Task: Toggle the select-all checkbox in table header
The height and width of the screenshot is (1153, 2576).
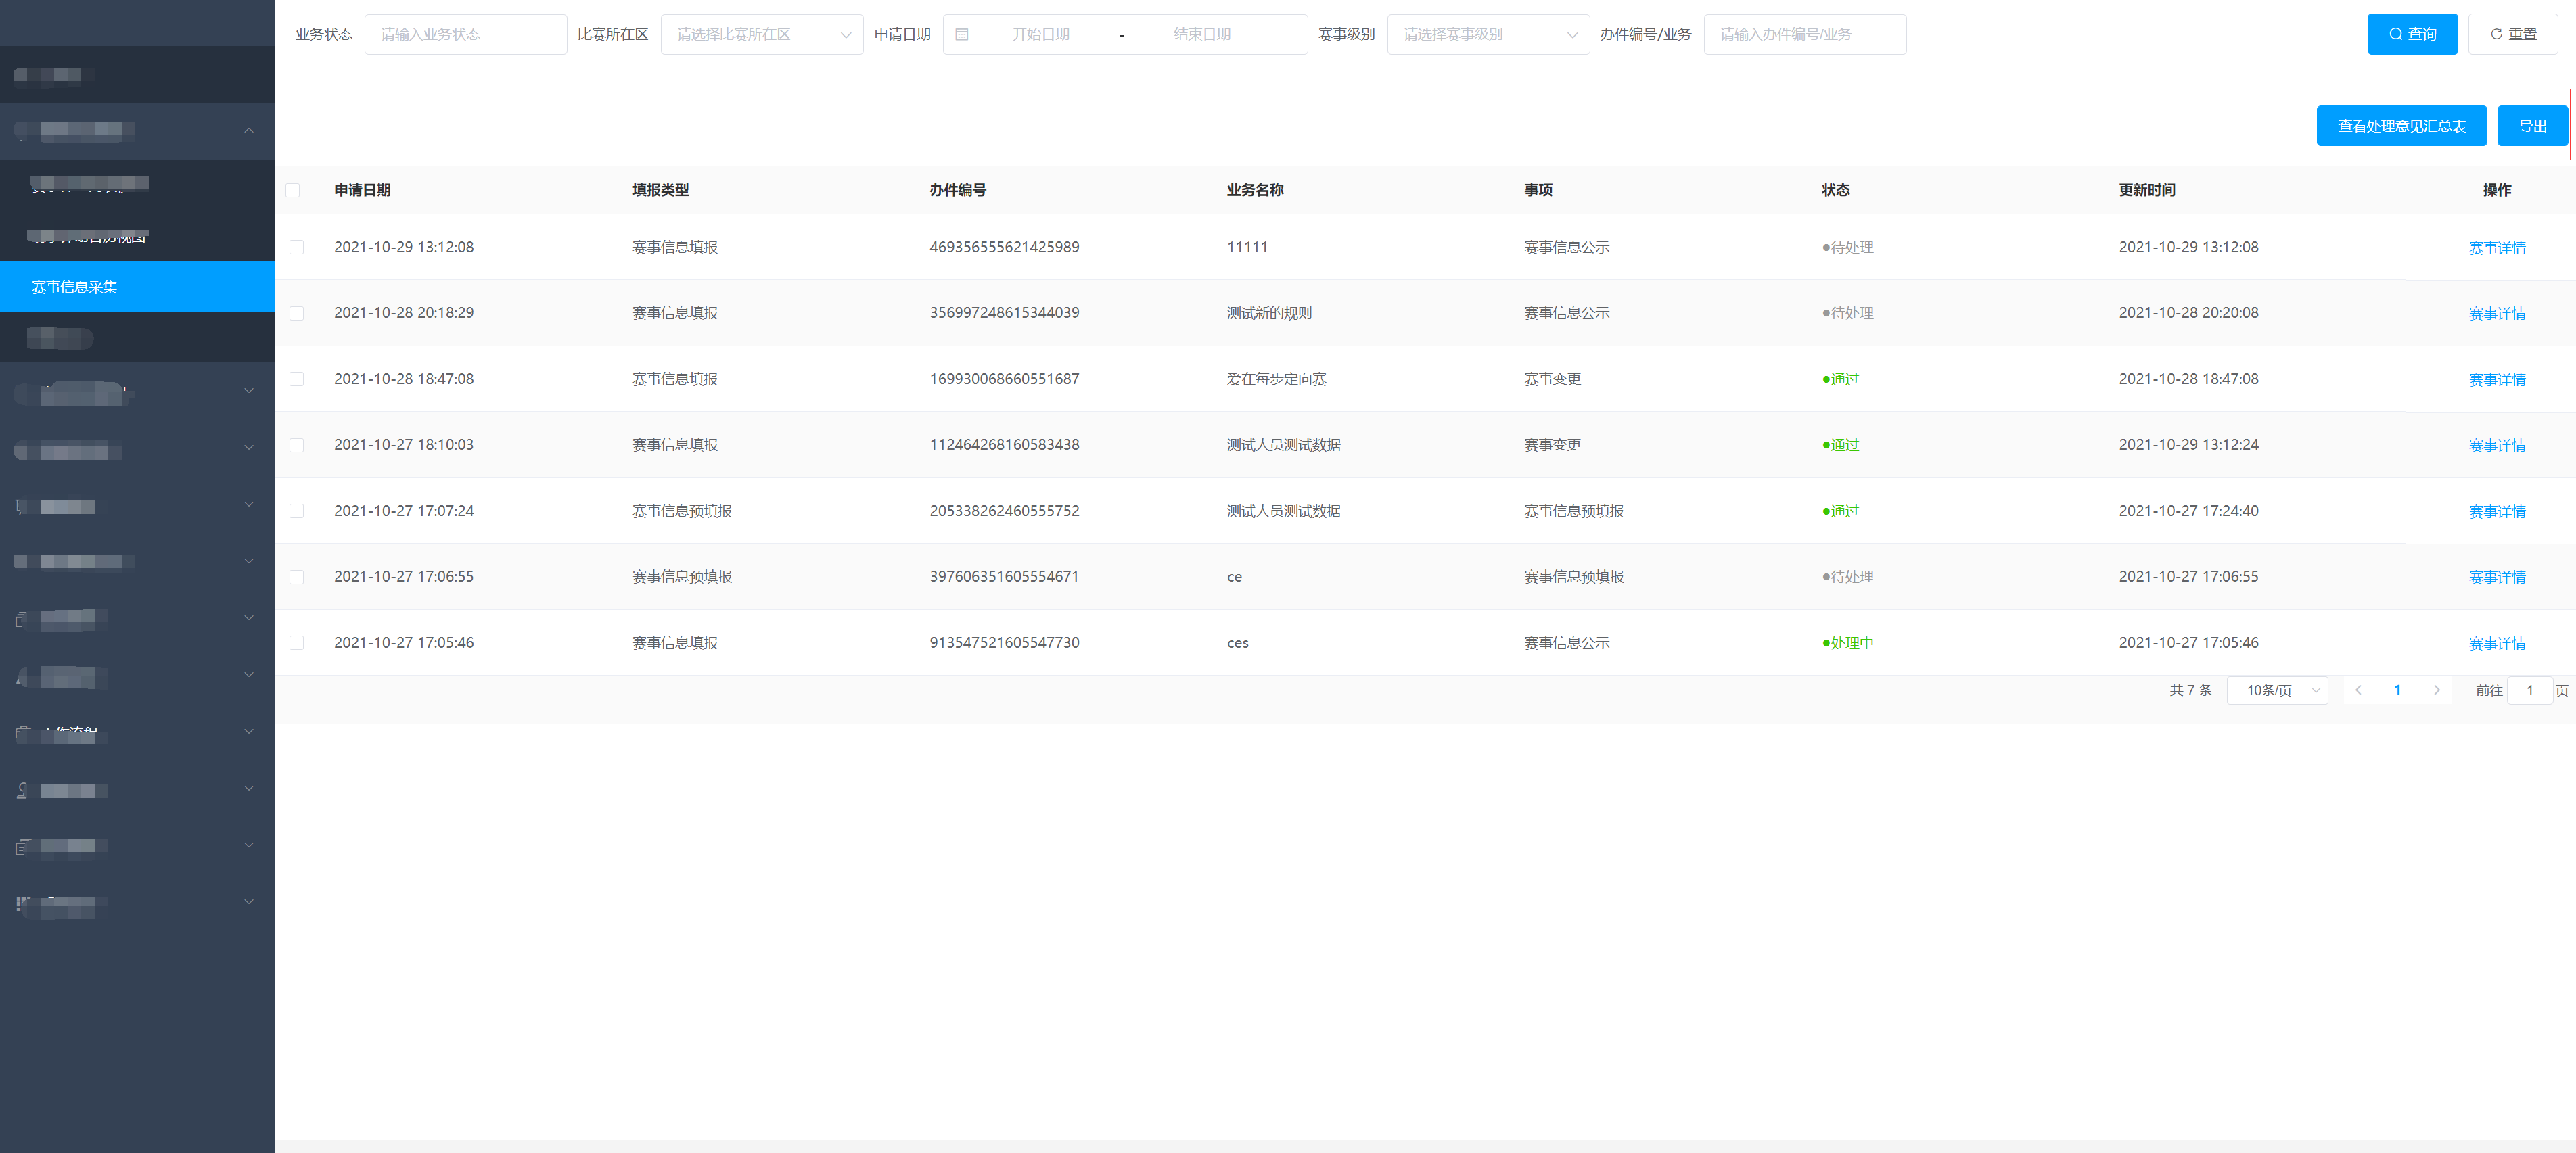Action: (293, 190)
